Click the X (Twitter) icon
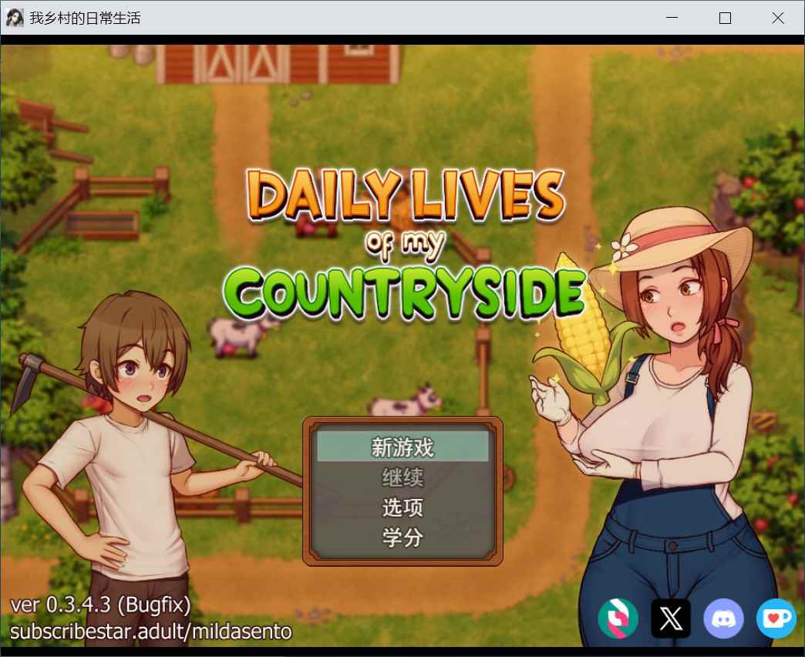Viewport: 805px width, 657px height. coord(671,618)
